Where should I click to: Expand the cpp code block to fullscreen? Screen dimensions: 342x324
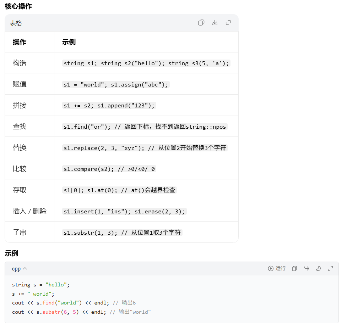coord(330,268)
